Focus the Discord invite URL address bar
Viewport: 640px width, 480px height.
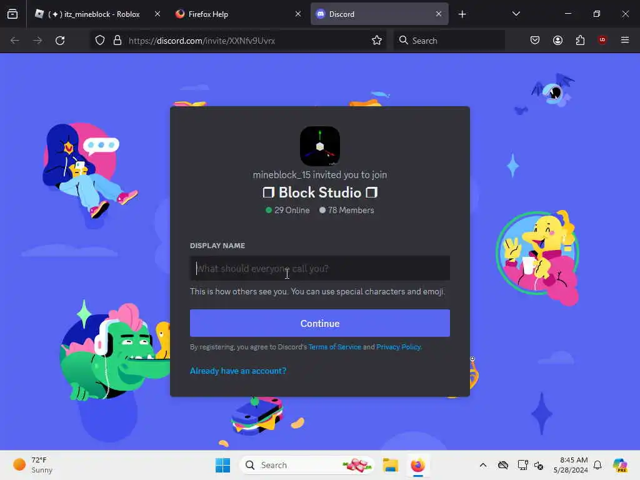click(x=245, y=41)
